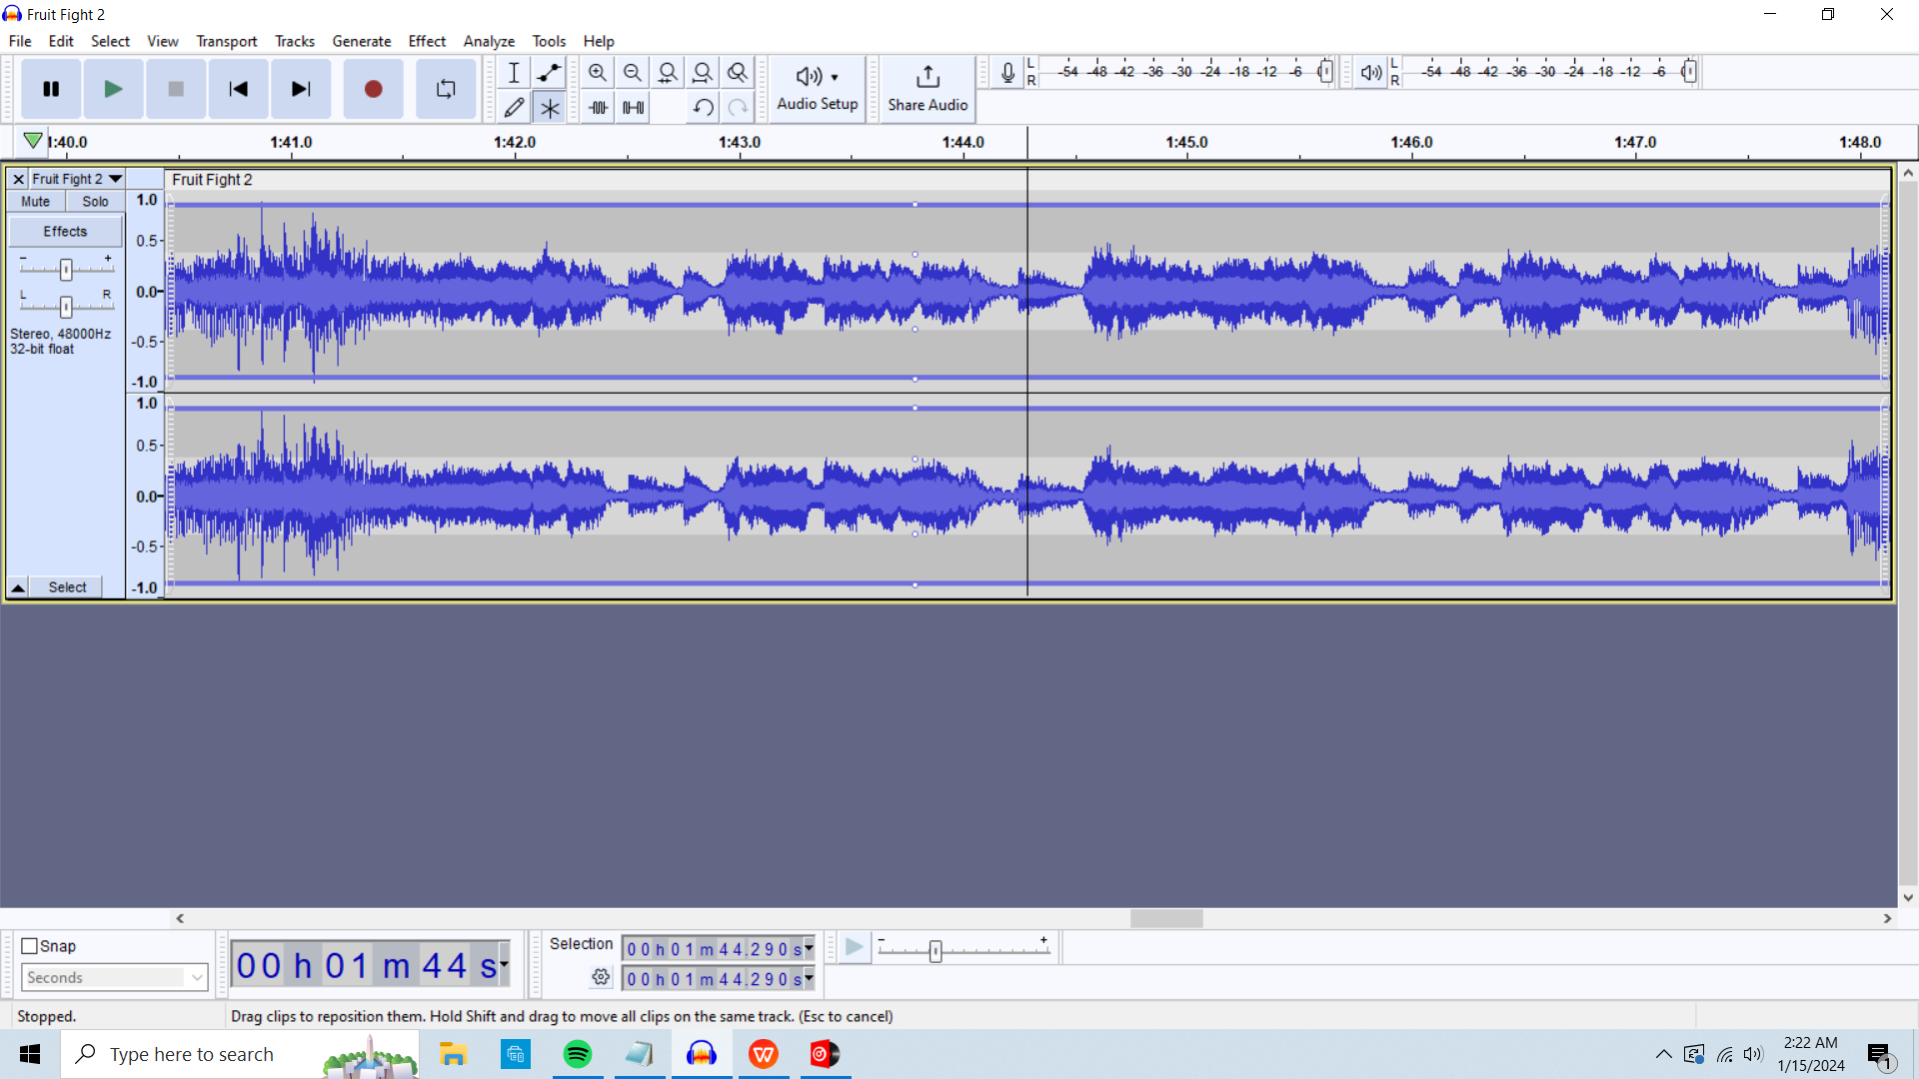This screenshot has height=1079, width=1919.
Task: Open the Share Audio panel
Action: pyautogui.click(x=928, y=89)
